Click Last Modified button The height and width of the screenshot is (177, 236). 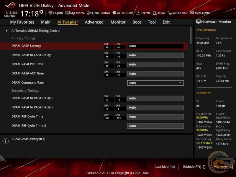(x=165, y=167)
